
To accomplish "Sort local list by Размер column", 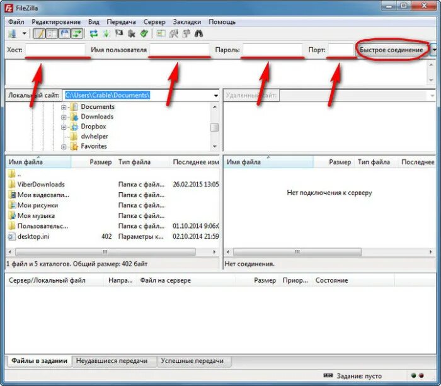I will 93,162.
